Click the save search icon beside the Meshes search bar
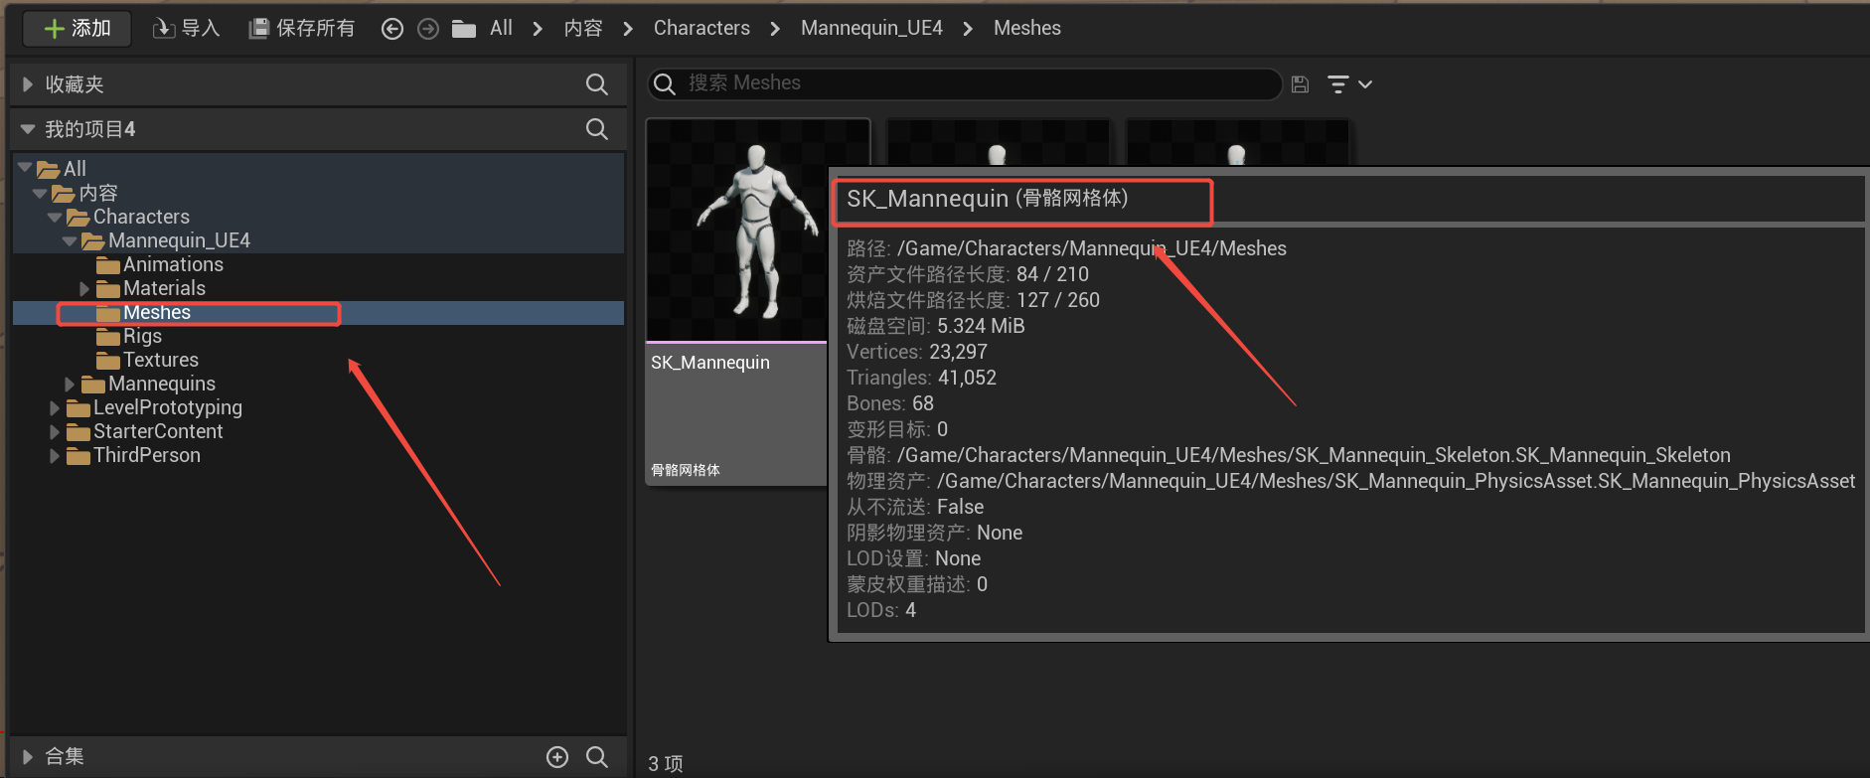This screenshot has width=1870, height=778. coord(1300,84)
